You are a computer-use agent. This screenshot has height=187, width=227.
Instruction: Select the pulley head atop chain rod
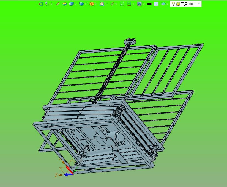pyautogui.click(x=130, y=41)
